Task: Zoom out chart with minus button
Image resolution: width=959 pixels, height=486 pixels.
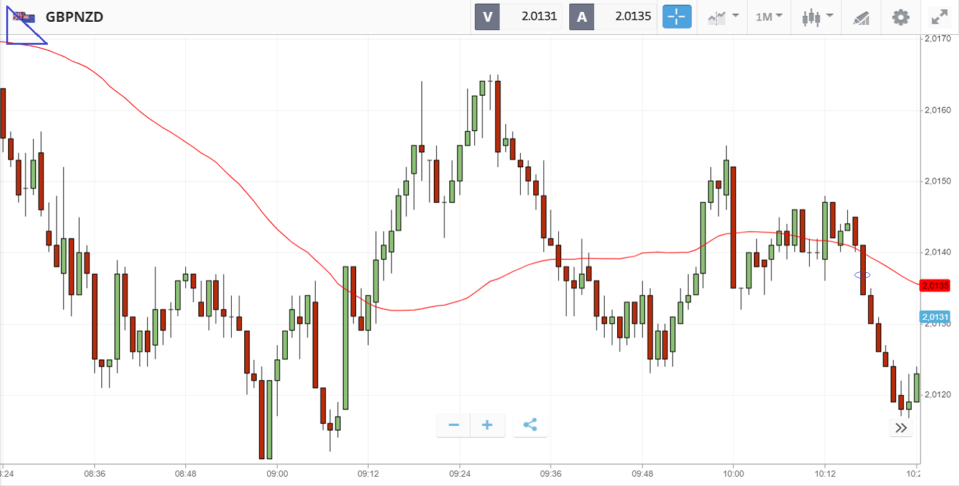Action: (454, 425)
